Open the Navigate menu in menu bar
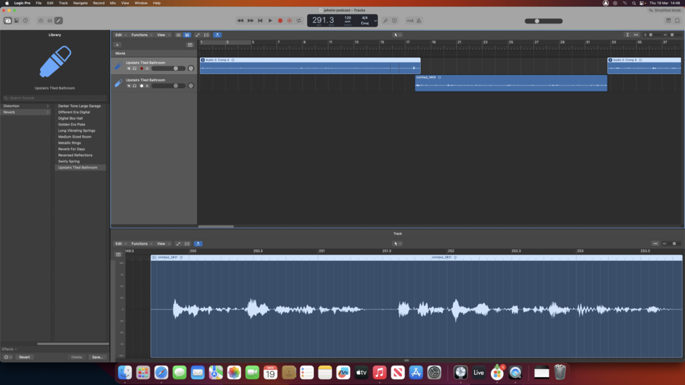This screenshot has height=385, width=685. point(80,3)
